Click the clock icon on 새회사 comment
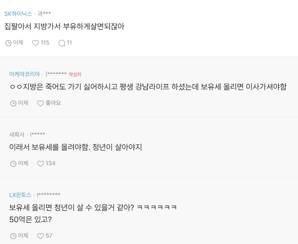Screen dimensions: 298x244 click(x=13, y=163)
